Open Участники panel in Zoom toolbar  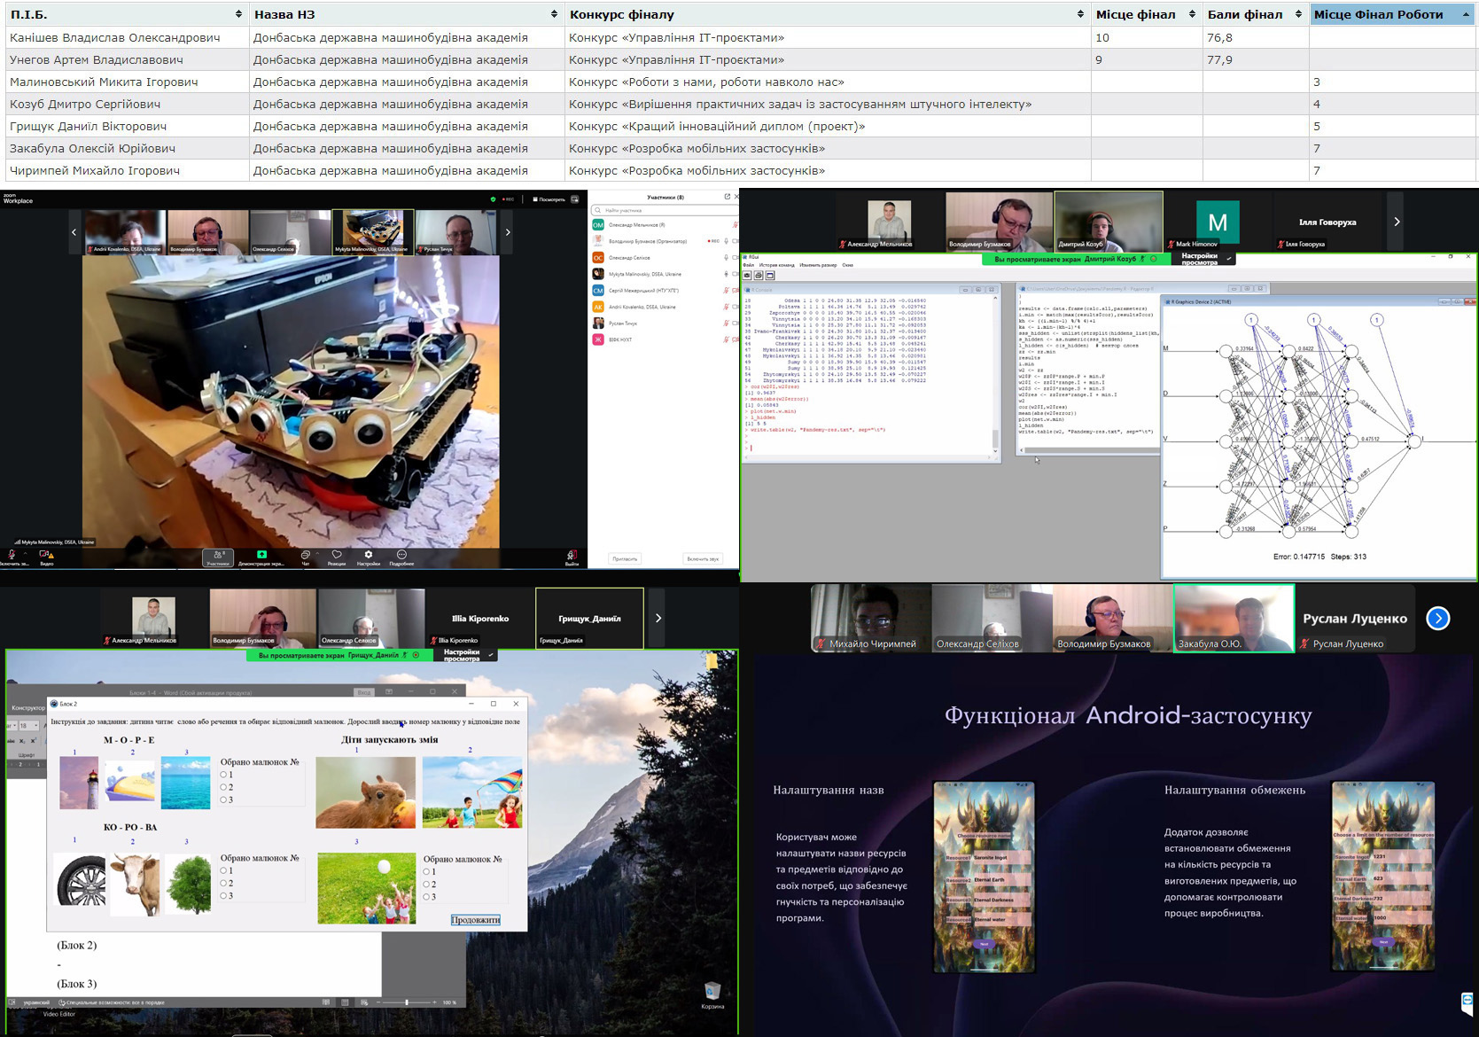click(x=218, y=557)
